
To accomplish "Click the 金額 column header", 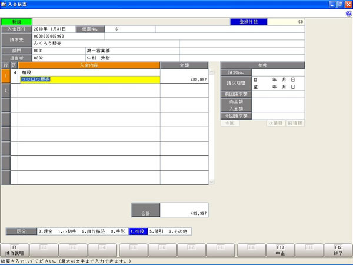I will (x=184, y=65).
